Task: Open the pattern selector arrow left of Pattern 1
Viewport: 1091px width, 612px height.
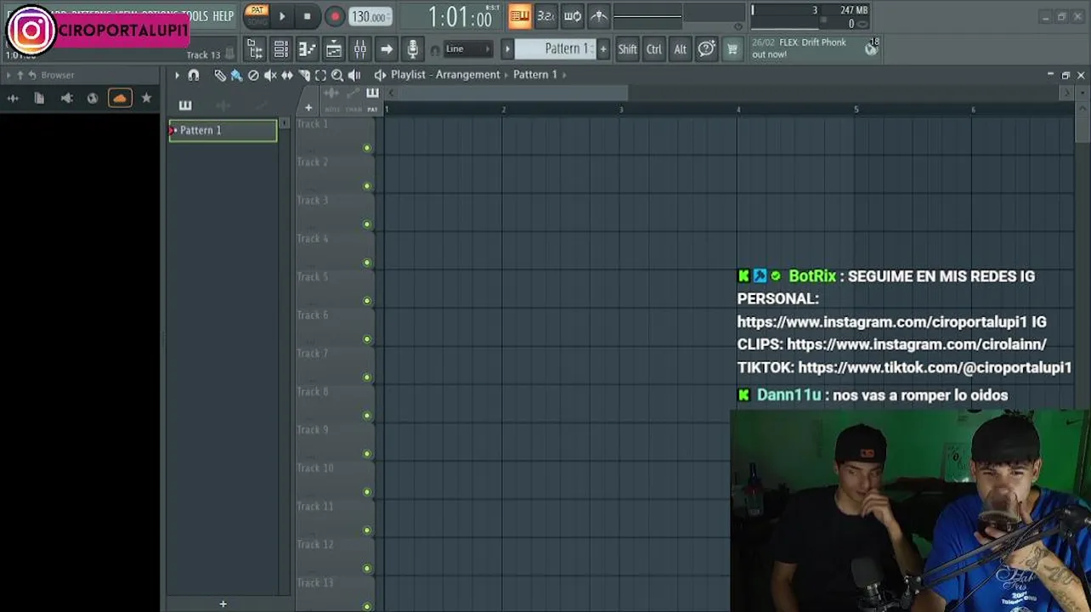Action: point(507,49)
